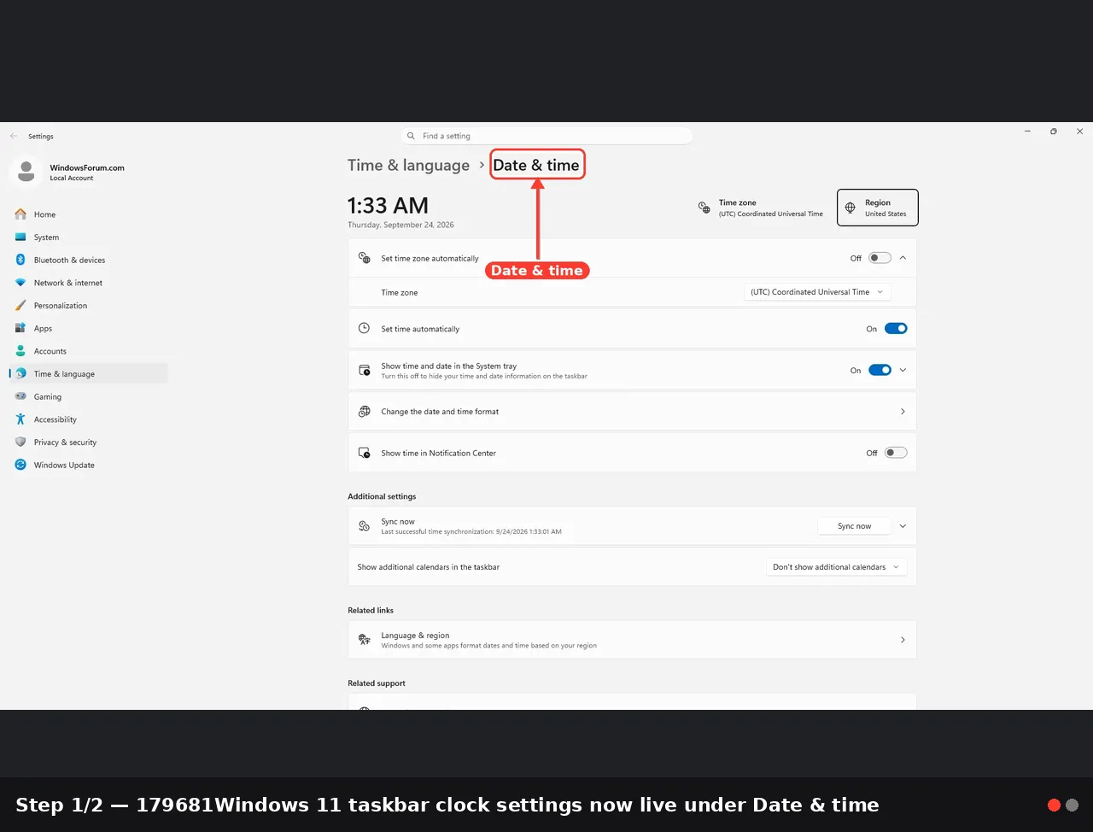Click the Region United States button

coord(878,208)
